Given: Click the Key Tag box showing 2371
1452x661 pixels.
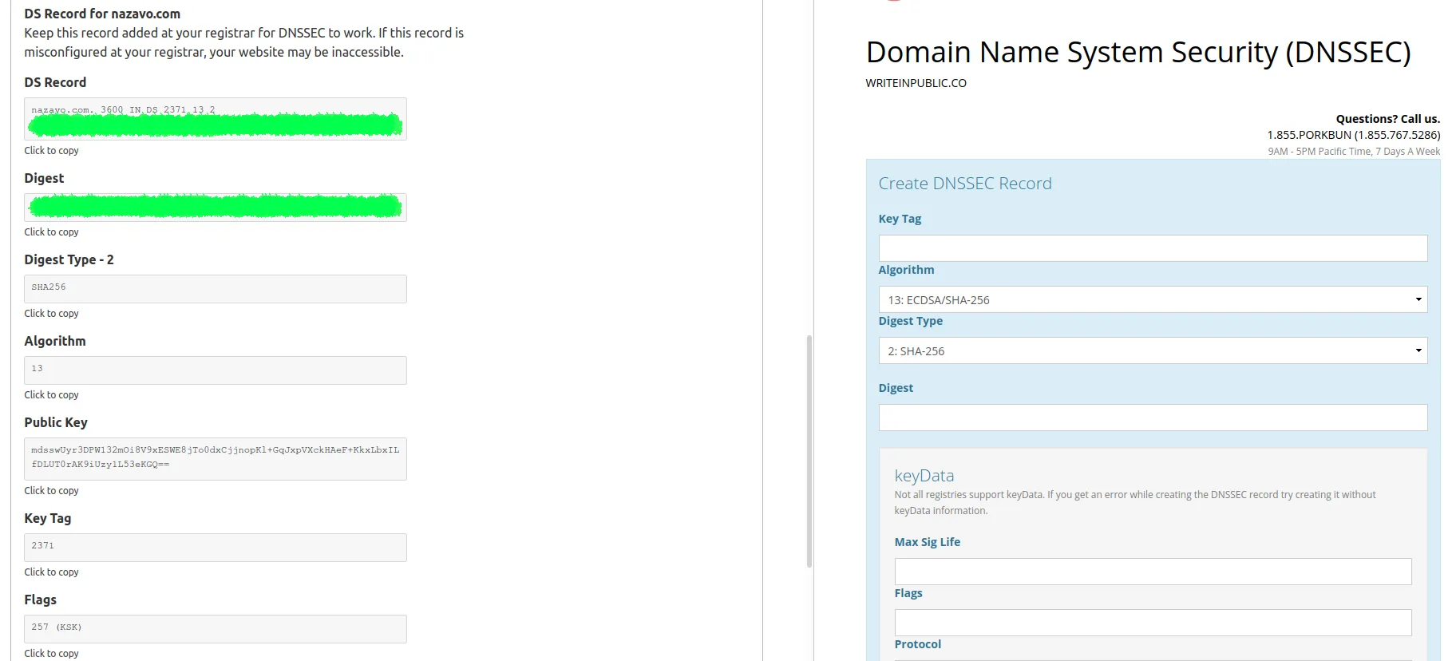Looking at the screenshot, I should pyautogui.click(x=216, y=548).
